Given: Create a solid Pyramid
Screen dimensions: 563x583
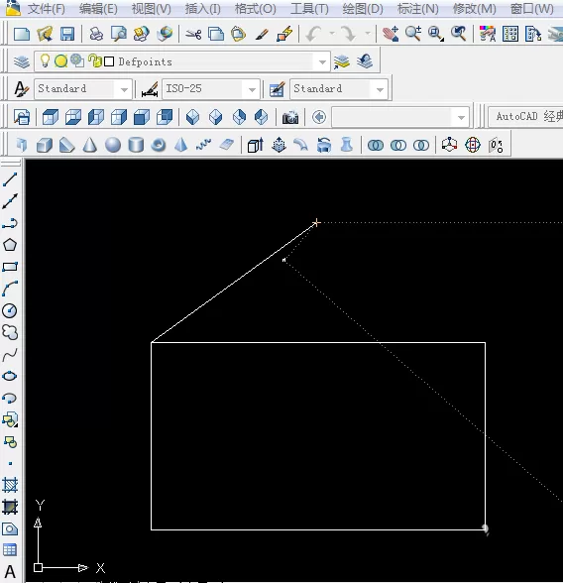Looking at the screenshot, I should pos(181,145).
